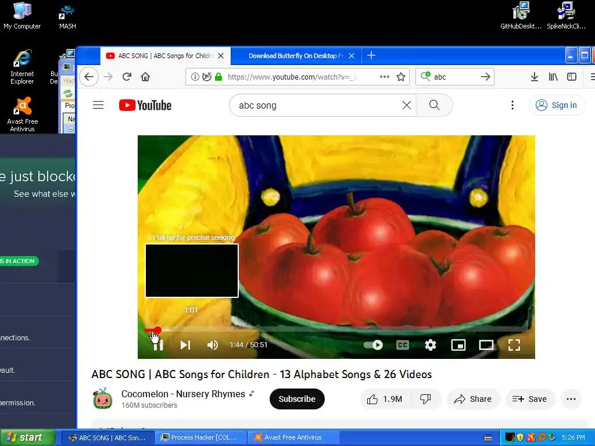This screenshot has height=446, width=595.
Task: Open the browser home page icon
Action: pos(145,77)
